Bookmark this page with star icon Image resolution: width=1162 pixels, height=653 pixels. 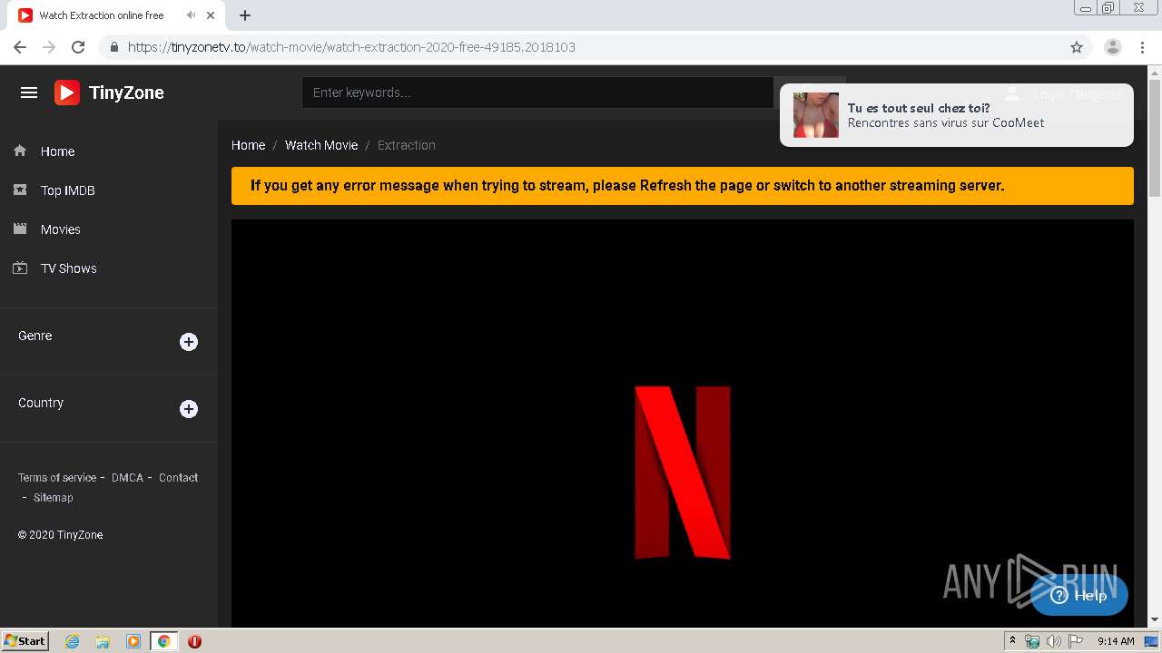coord(1077,47)
